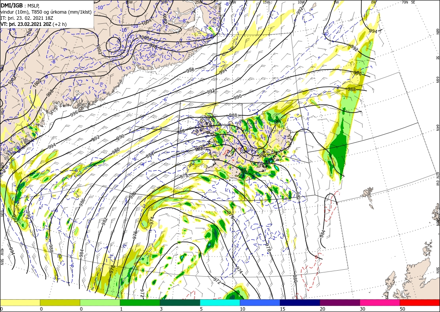440x312 pixels.
Task: Click the "10W" longitude label at top
Action: coord(301,3)
